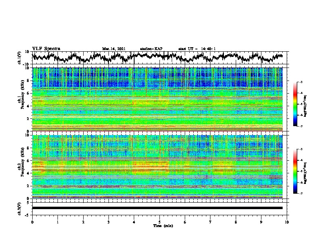Click time axis tick label "1"
Screen dimensions: 323x249
pyautogui.click(x=58, y=222)
